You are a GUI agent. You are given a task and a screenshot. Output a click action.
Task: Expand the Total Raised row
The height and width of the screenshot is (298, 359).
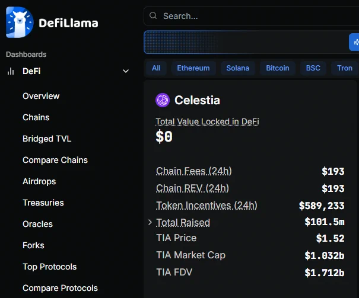point(150,222)
